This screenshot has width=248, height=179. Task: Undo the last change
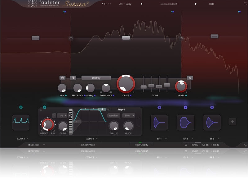[104, 4]
